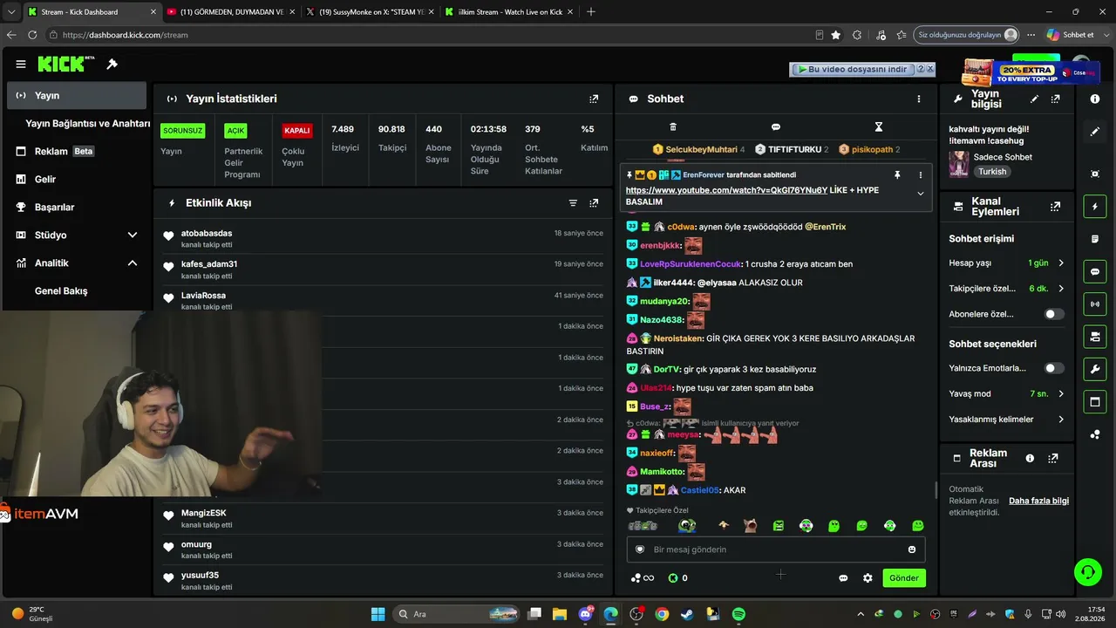Screen dimensions: 1116x628
Task: Open the hamburger menu beside the Kick logo
Action: [21, 64]
